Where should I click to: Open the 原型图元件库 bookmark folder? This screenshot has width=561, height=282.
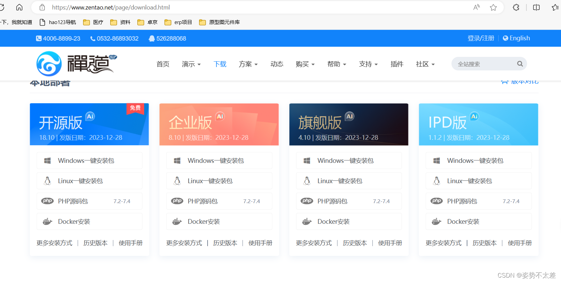(x=219, y=22)
